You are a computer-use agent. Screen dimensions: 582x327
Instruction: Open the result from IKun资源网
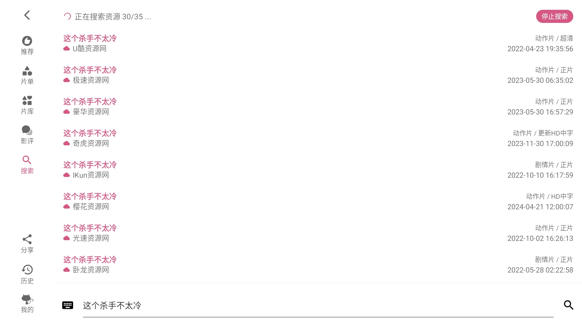click(x=318, y=170)
